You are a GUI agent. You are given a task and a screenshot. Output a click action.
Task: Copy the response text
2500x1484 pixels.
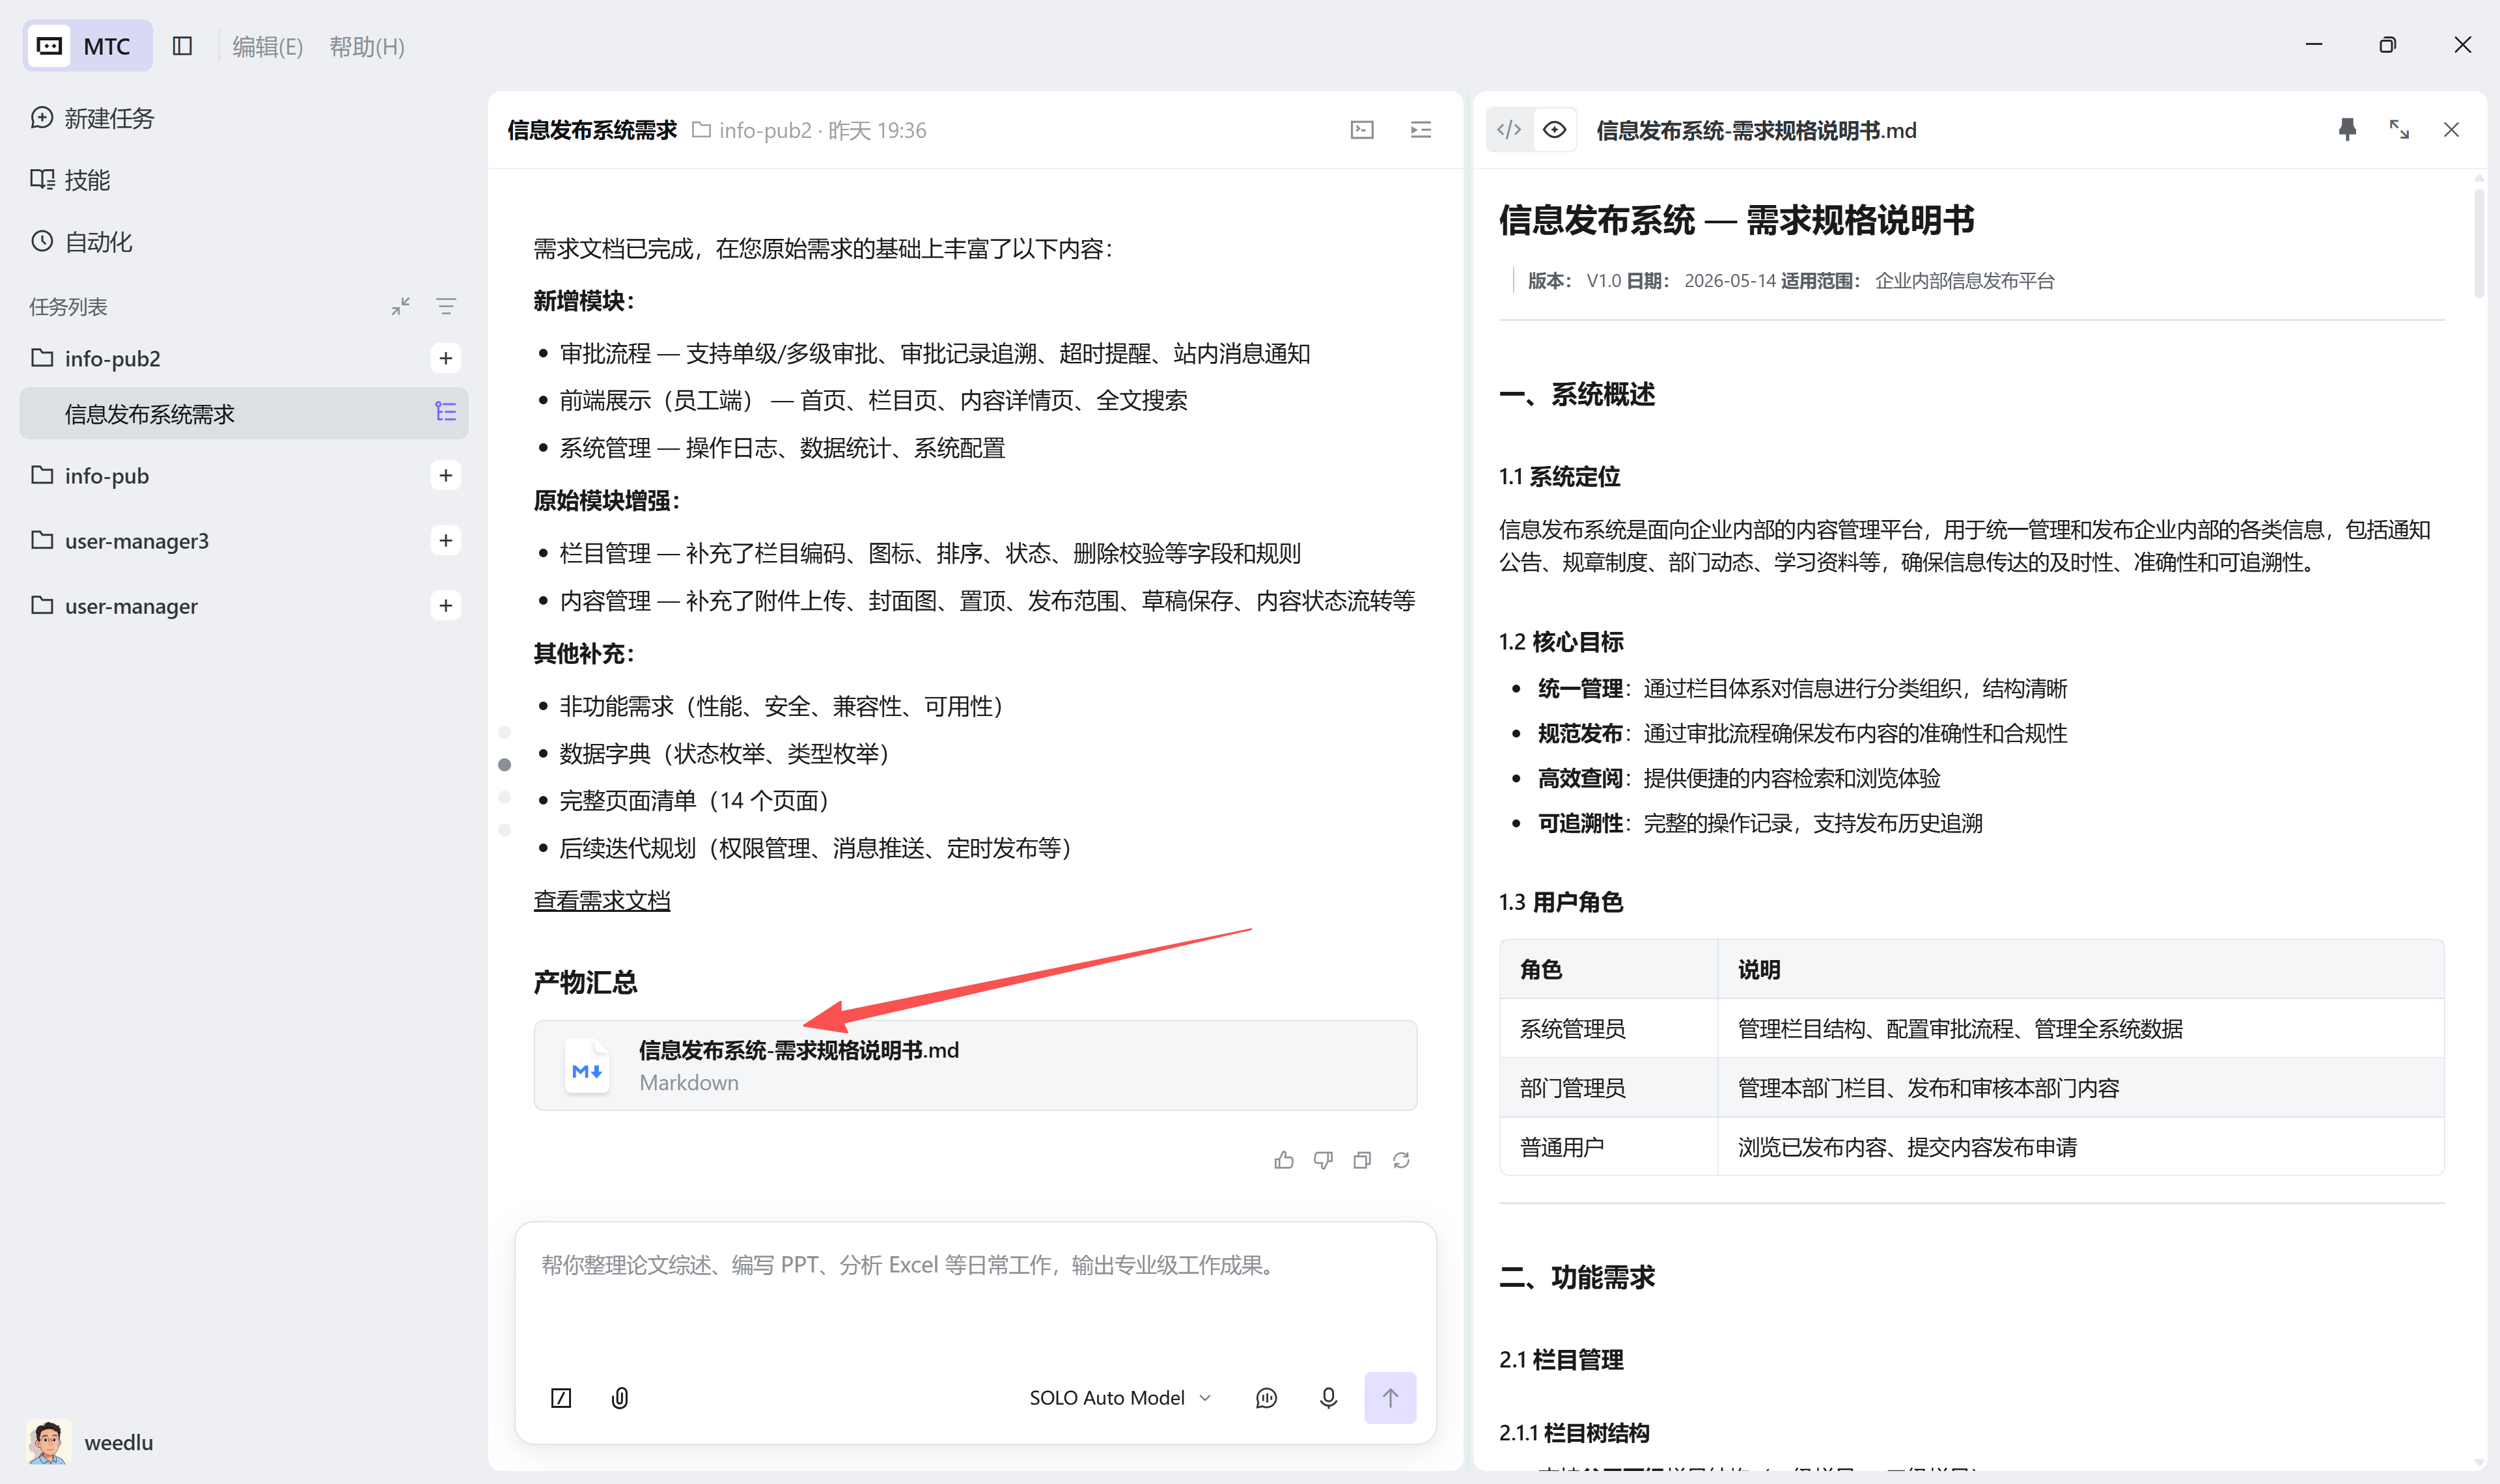click(x=1362, y=1160)
